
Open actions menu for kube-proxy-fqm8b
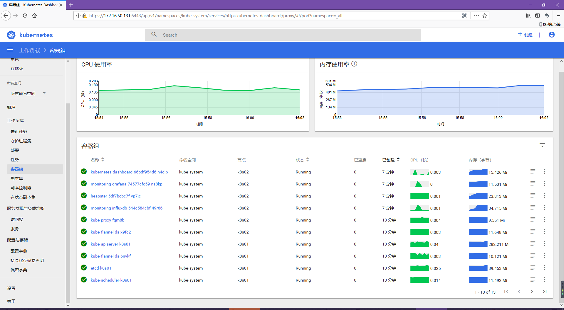point(545,219)
